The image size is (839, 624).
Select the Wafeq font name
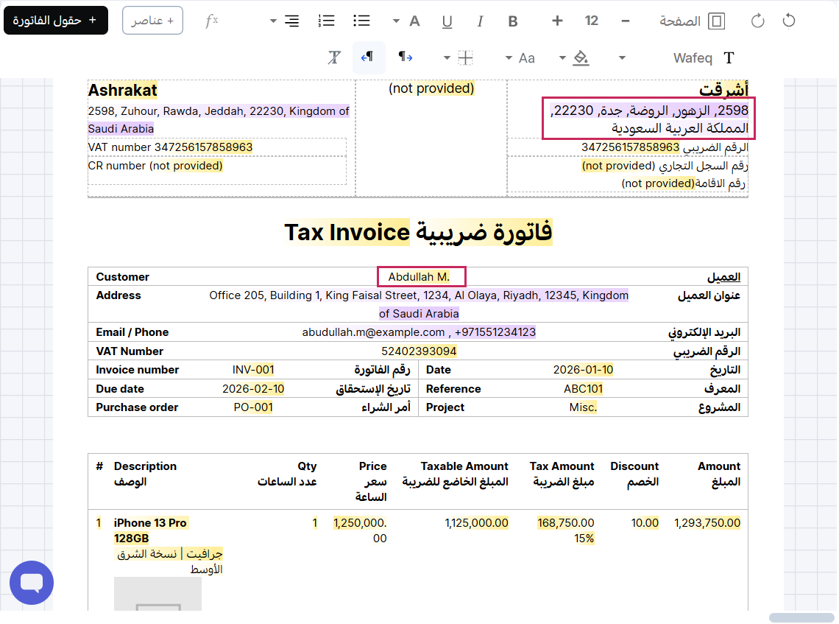693,58
